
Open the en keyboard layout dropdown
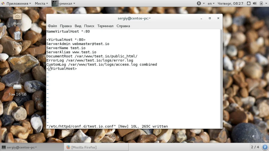coord(211,3)
